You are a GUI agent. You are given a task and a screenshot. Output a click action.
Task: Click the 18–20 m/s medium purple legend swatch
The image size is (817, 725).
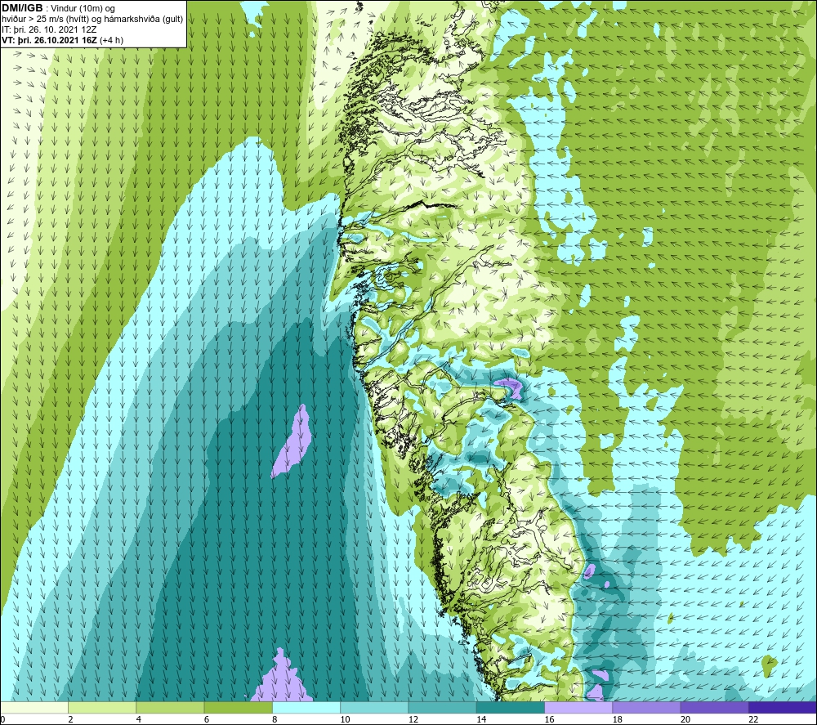tap(646, 707)
